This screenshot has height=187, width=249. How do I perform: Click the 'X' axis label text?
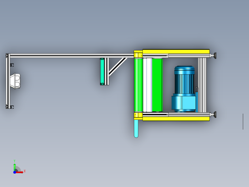24,171
